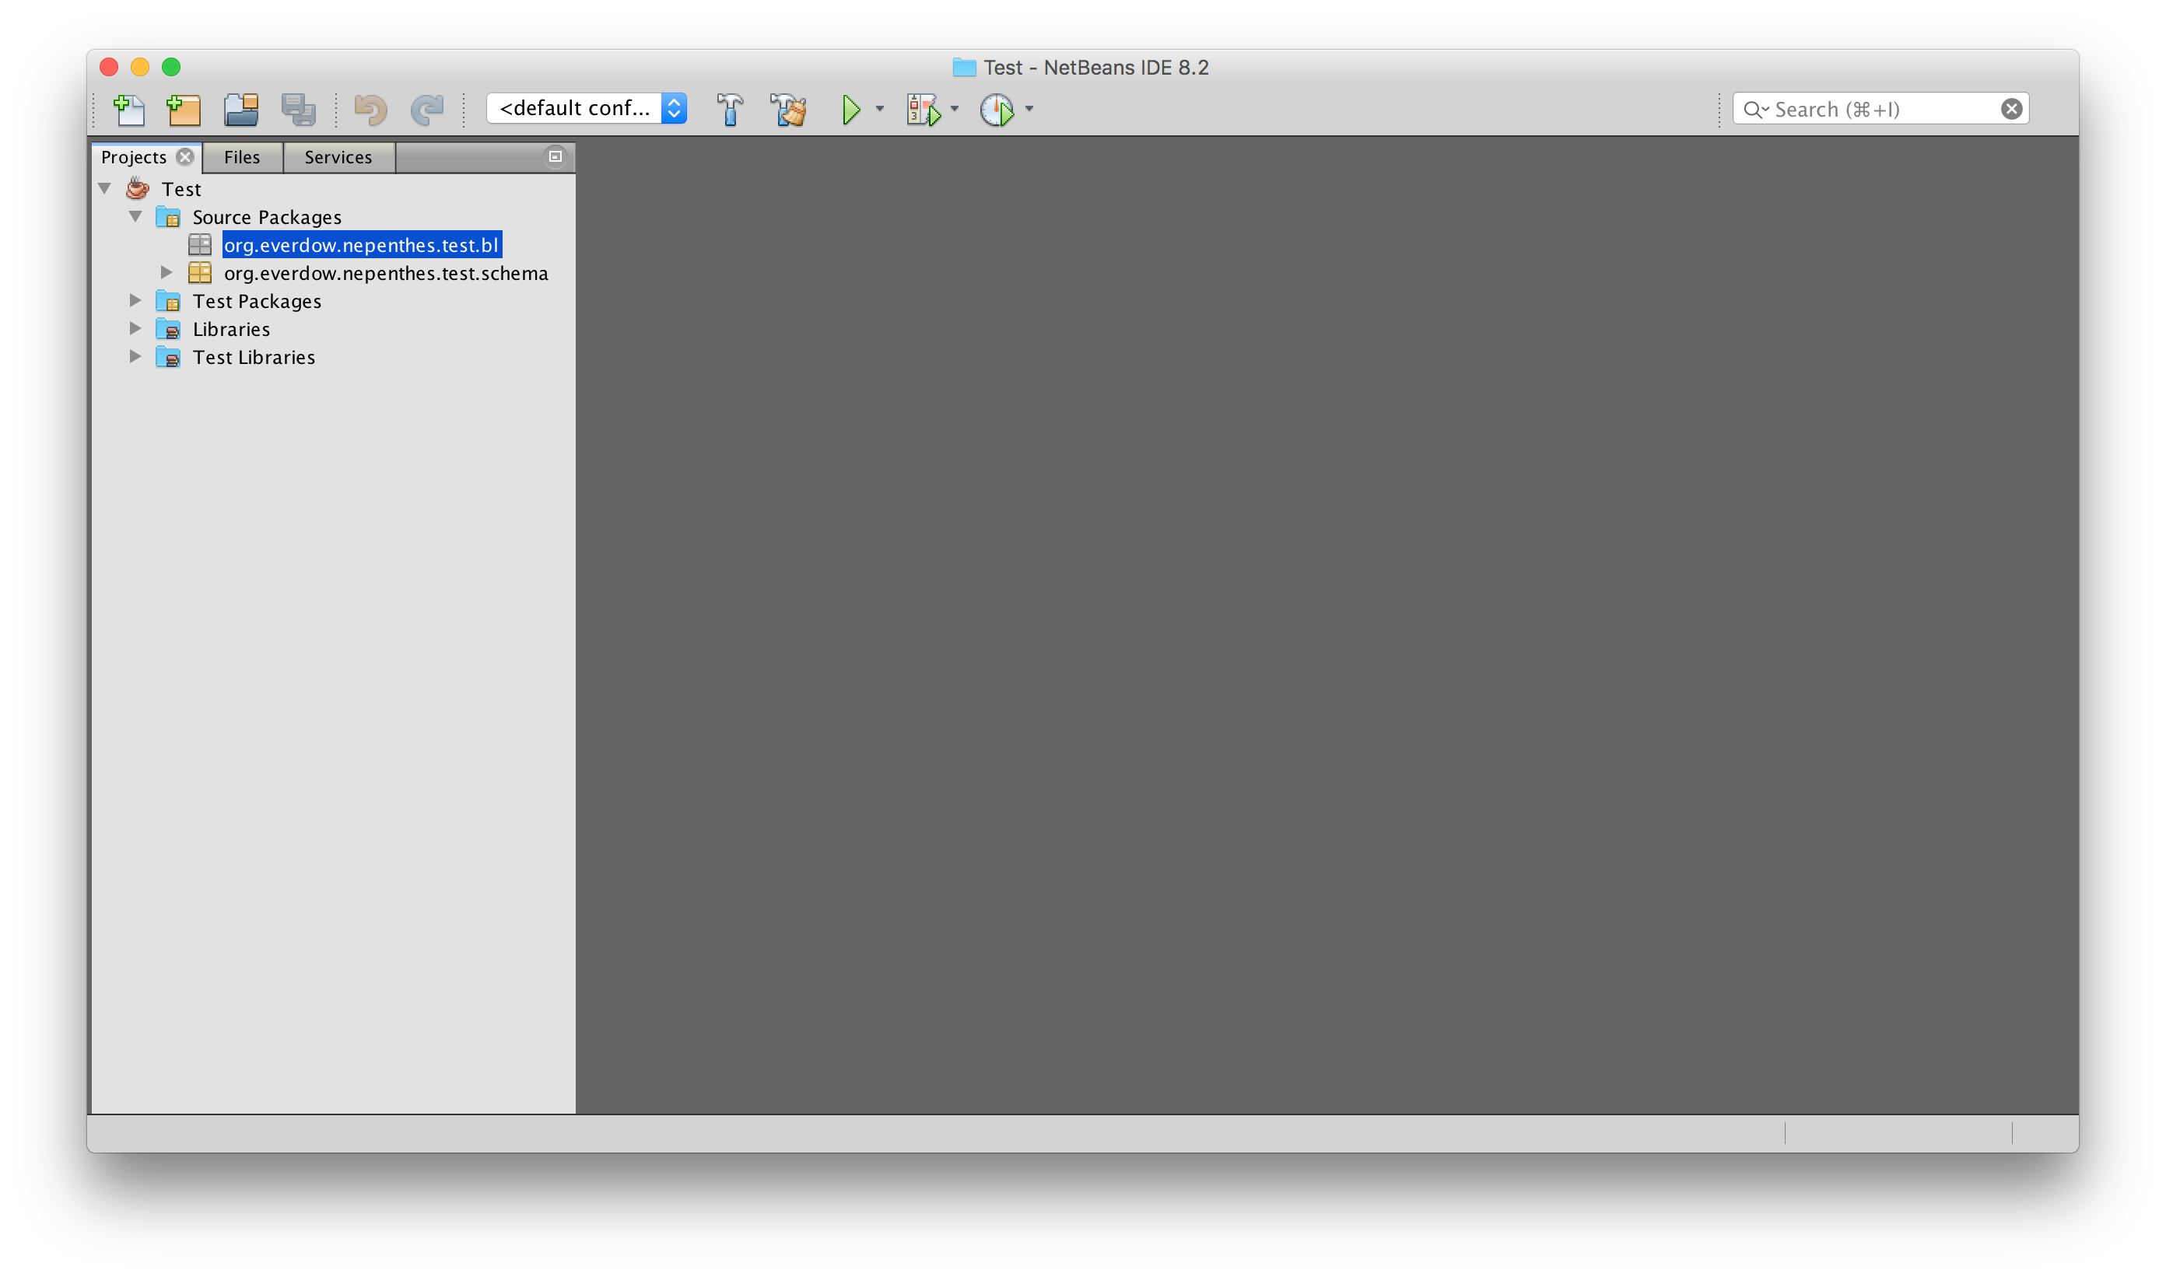The width and height of the screenshot is (2166, 1277).
Task: Collapse the Test project node
Action: coord(105,188)
